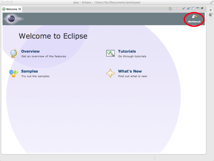Minimize the Welcome view panel

[x=198, y=8]
